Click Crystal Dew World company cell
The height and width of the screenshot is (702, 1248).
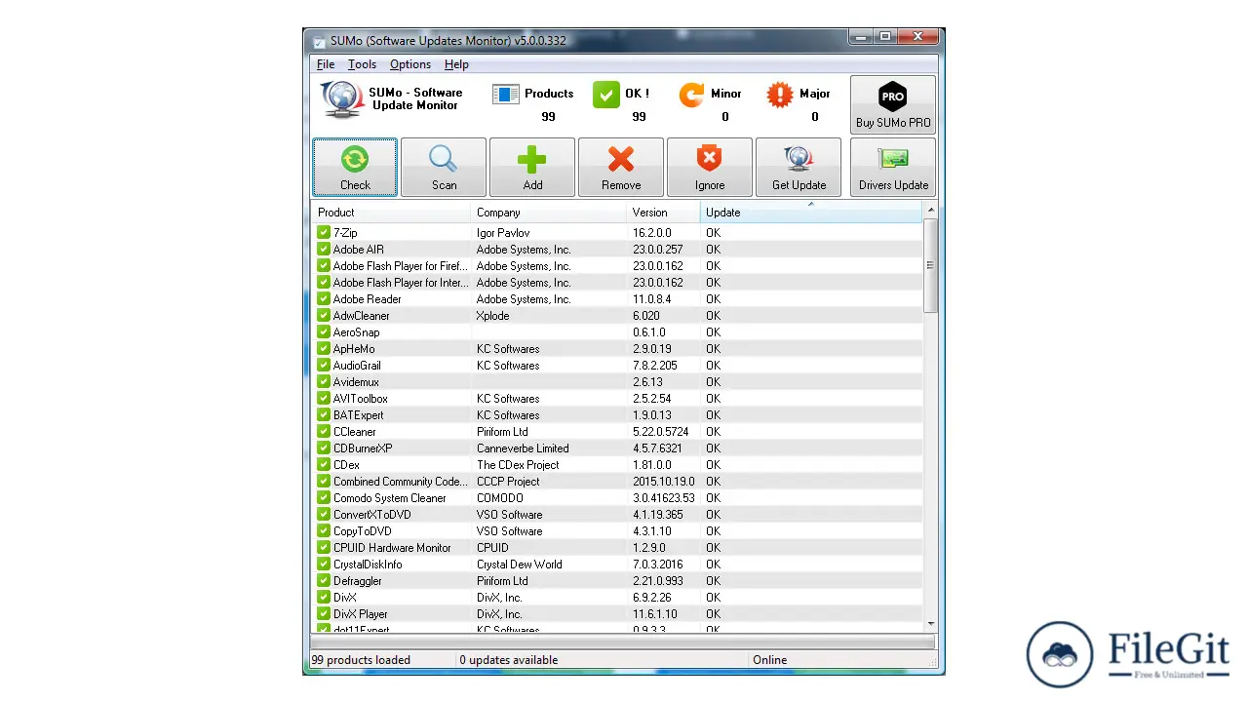click(519, 565)
